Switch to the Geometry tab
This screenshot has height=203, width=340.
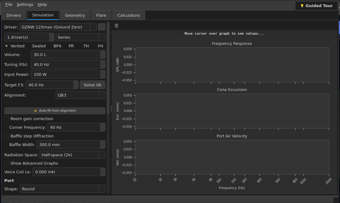pyautogui.click(x=75, y=15)
